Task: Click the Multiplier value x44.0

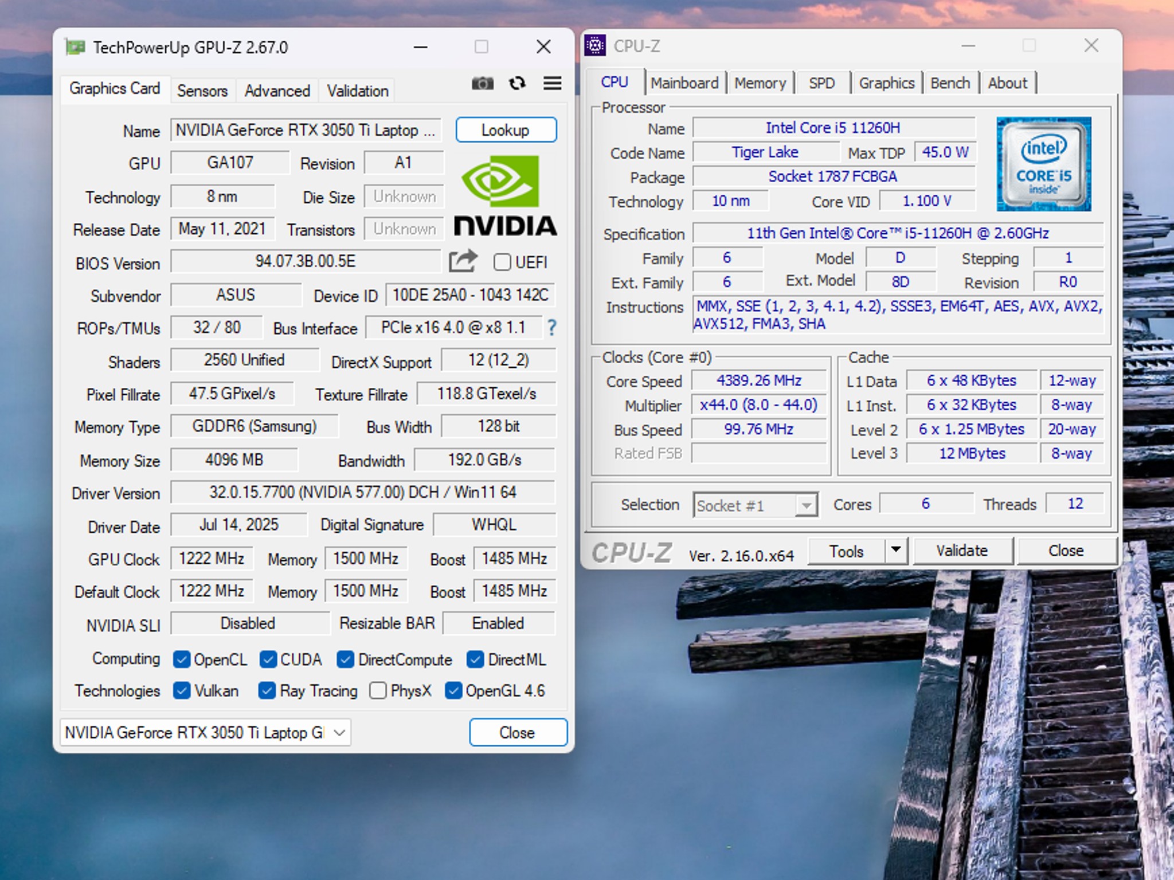Action: pyautogui.click(x=759, y=405)
